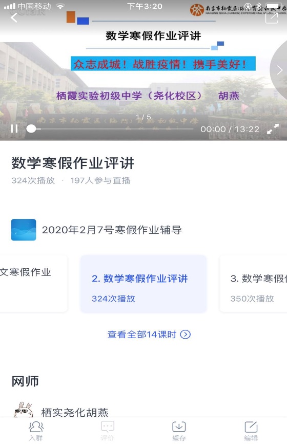This screenshot has width=287, height=444.
Task: Open teacher avatar with rabbit picture
Action: (24, 410)
